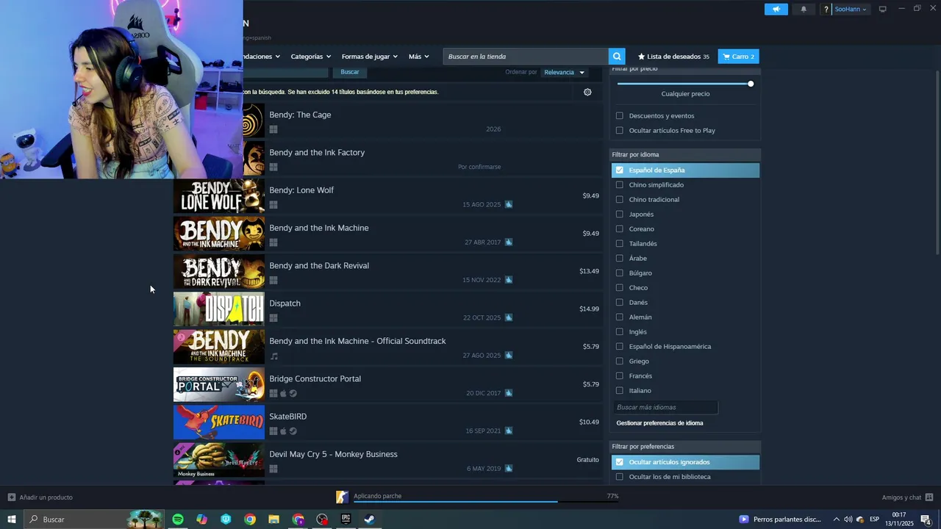Uncheck Ocultar artículos ignorados
Image resolution: width=941 pixels, height=529 pixels.
tap(619, 462)
